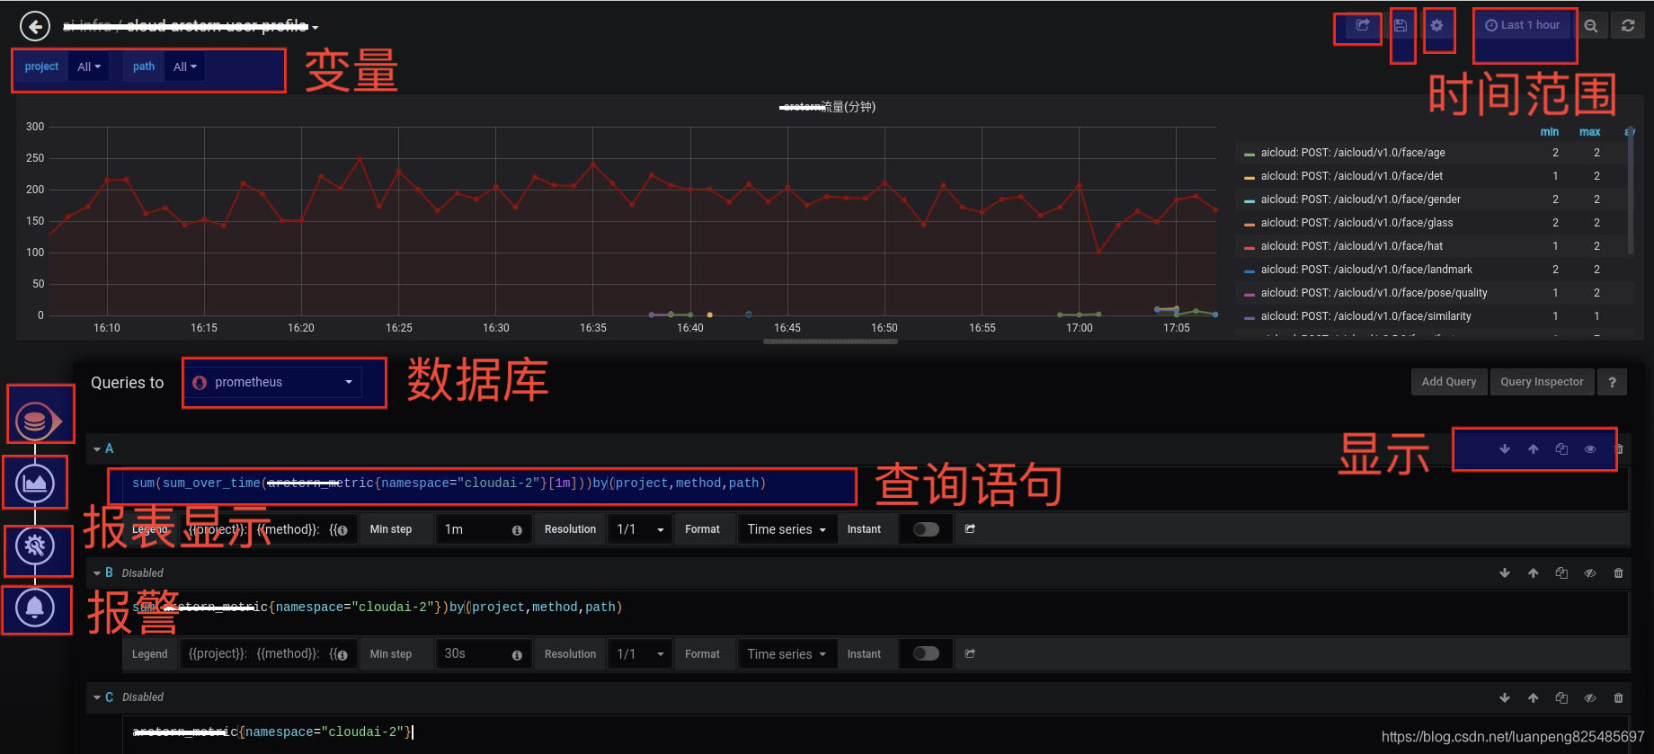Zoom out time range magnifier icon

pyautogui.click(x=1591, y=26)
